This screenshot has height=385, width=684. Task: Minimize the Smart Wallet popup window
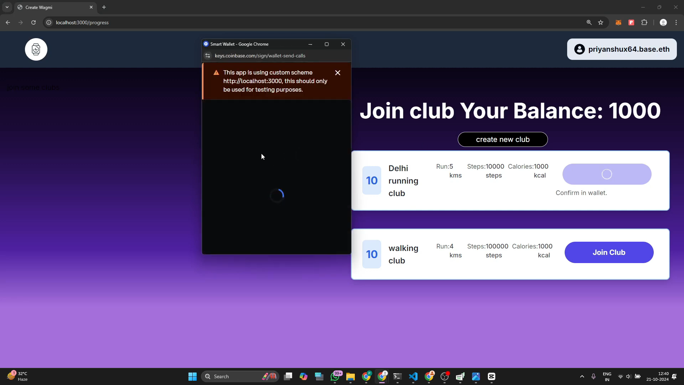tap(310, 44)
